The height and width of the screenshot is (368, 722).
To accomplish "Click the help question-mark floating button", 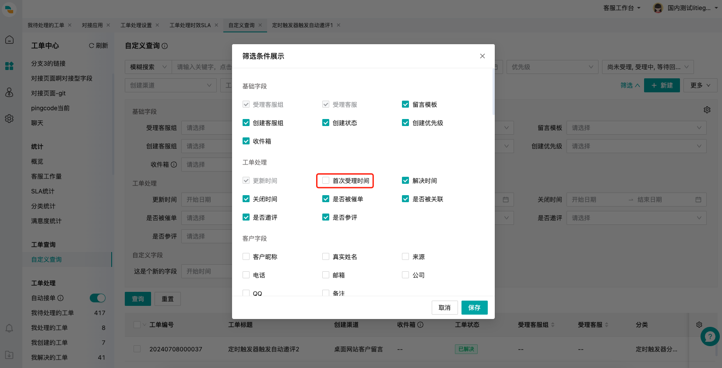I will coord(710,336).
